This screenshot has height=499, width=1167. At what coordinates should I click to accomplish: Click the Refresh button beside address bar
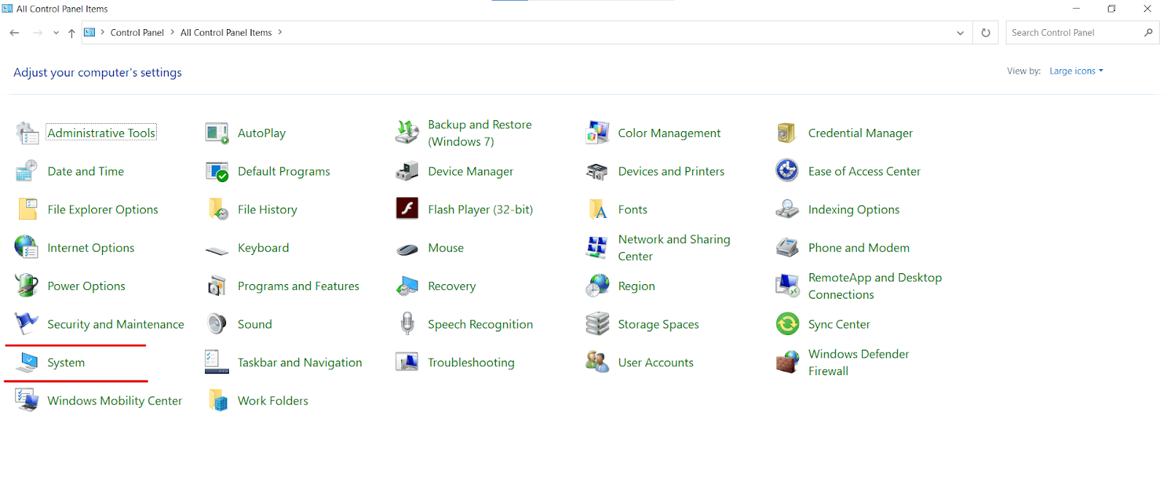click(985, 33)
